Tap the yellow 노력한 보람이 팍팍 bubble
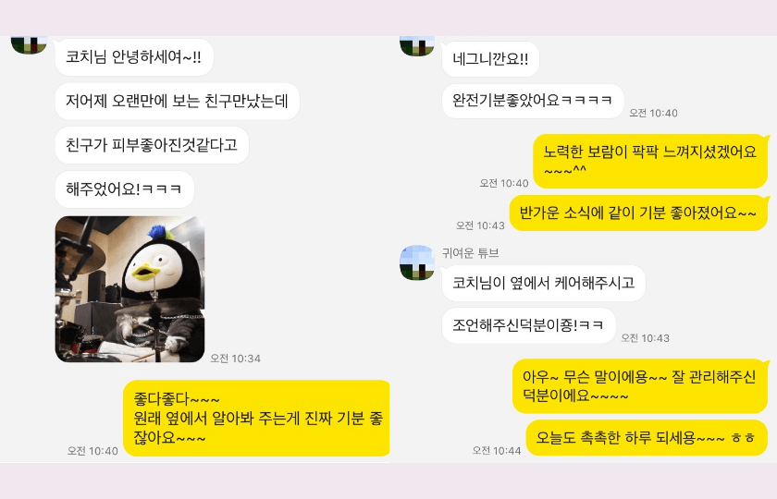Image resolution: width=777 pixels, height=499 pixels. coord(650,161)
